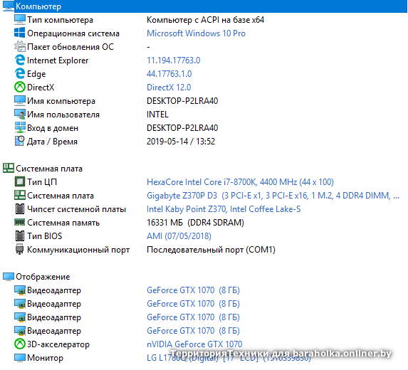
Task: Select the Тип BIOS label
Action: coord(44,236)
